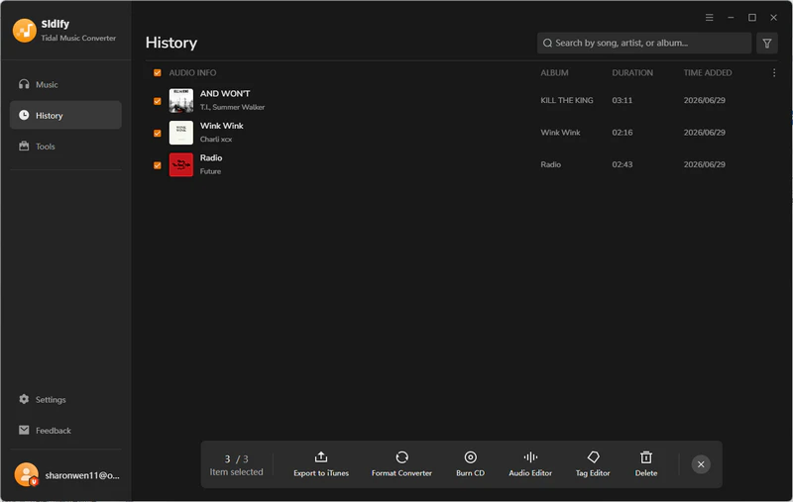Click the Delete trash icon
The height and width of the screenshot is (502, 793).
[x=646, y=457]
